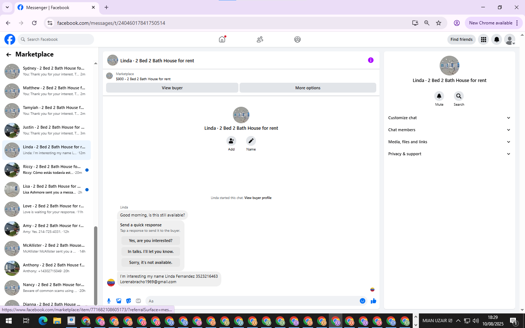Go back using the Marketplace arrow
The height and width of the screenshot is (328, 525).
9,55
